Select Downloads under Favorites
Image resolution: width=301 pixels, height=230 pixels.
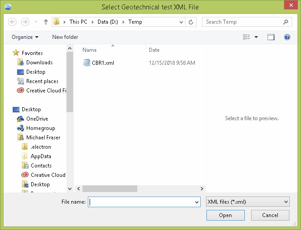[x=39, y=63]
